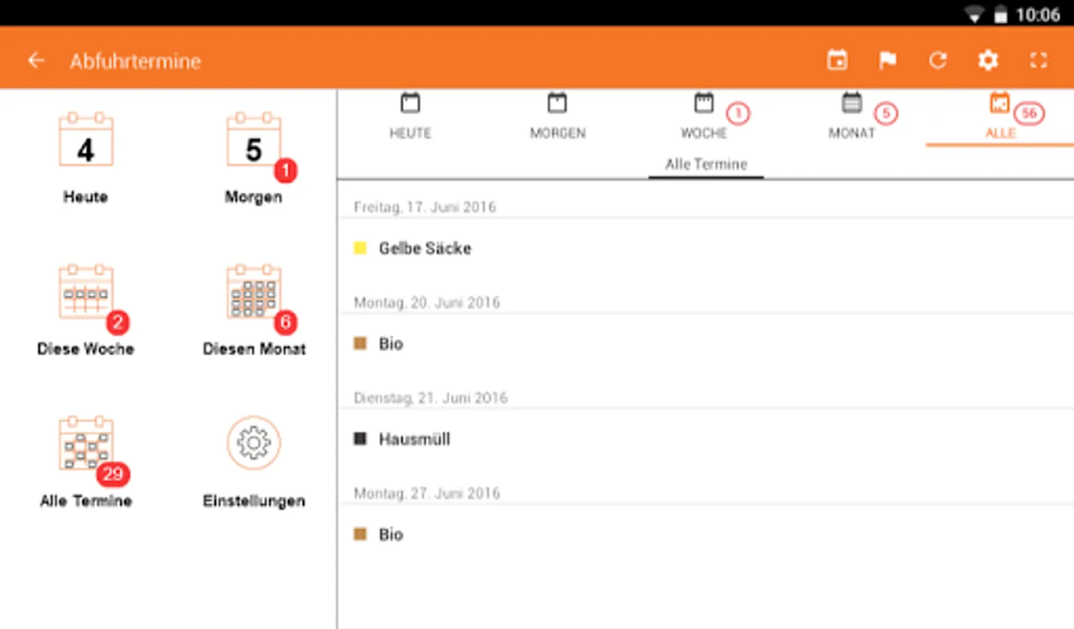
Task: Click the date header Montag, 27. Juni 2016
Action: (x=427, y=493)
